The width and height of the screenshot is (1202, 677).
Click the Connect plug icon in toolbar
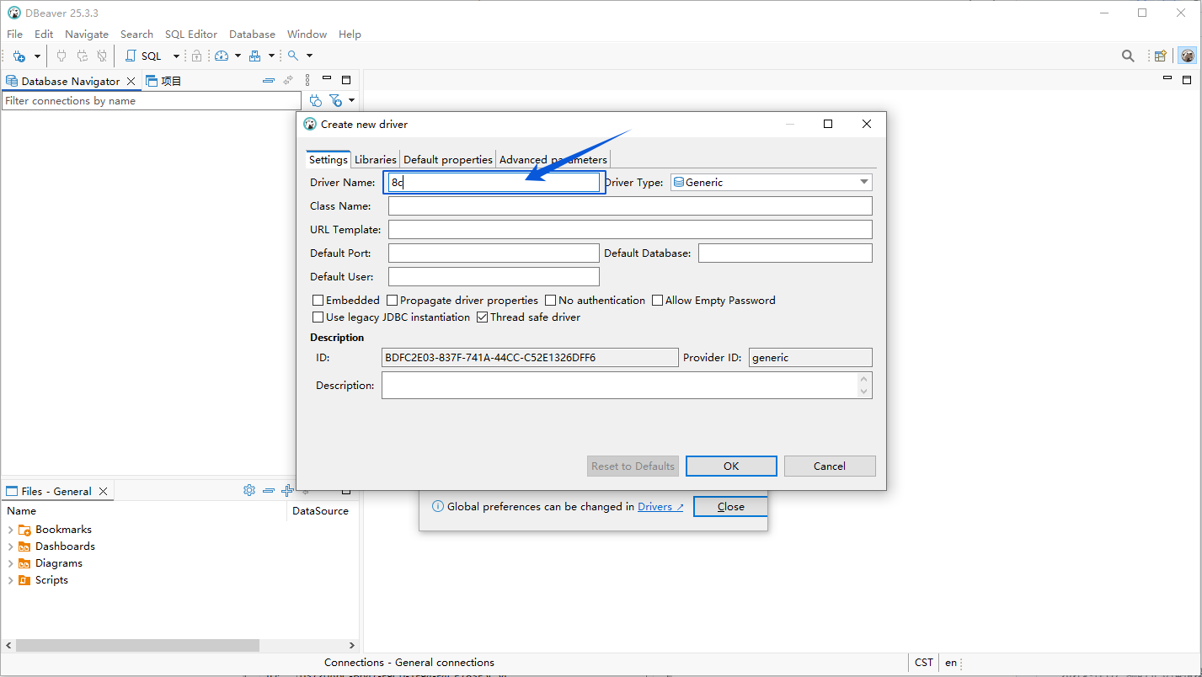coord(61,56)
